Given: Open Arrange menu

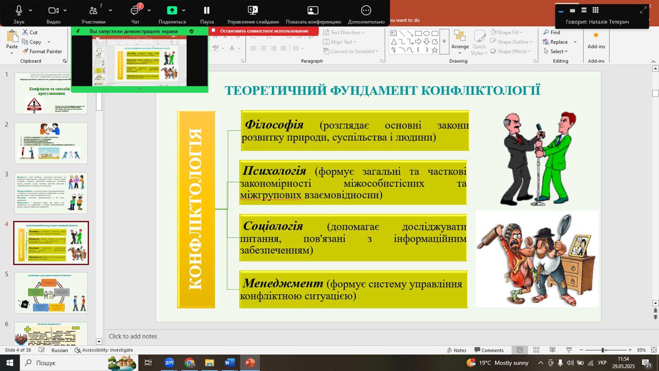Looking at the screenshot, I should pyautogui.click(x=460, y=41).
